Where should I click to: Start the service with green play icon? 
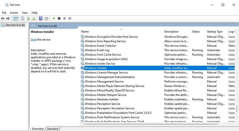54,18
